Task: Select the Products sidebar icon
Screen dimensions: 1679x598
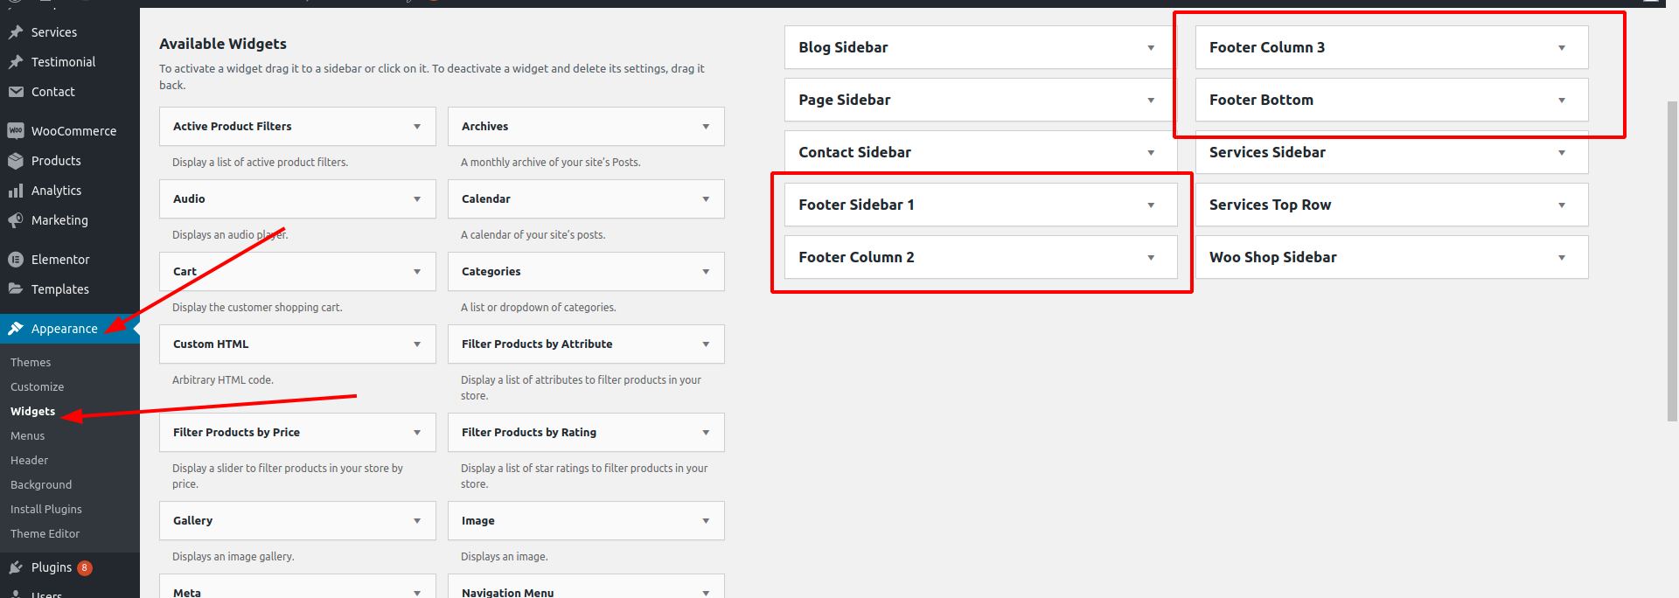Action: [15, 160]
